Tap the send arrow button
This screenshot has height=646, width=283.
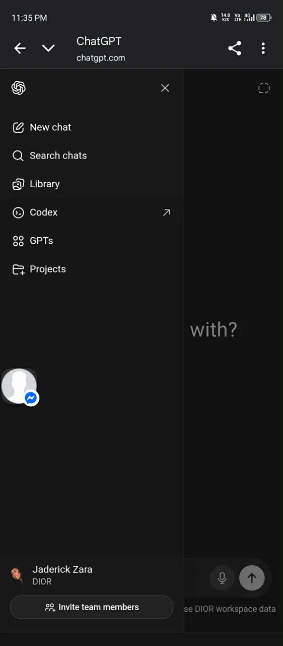[252, 578]
